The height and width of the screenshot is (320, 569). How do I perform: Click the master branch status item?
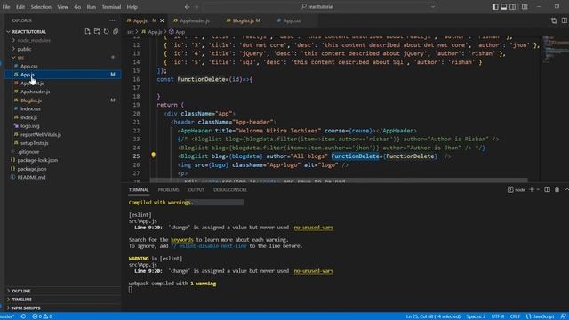point(7,316)
